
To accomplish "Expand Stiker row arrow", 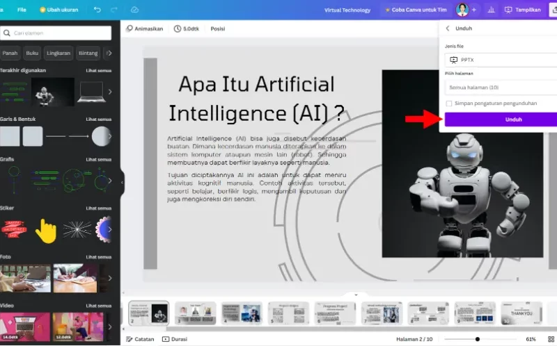I will 110,229.
